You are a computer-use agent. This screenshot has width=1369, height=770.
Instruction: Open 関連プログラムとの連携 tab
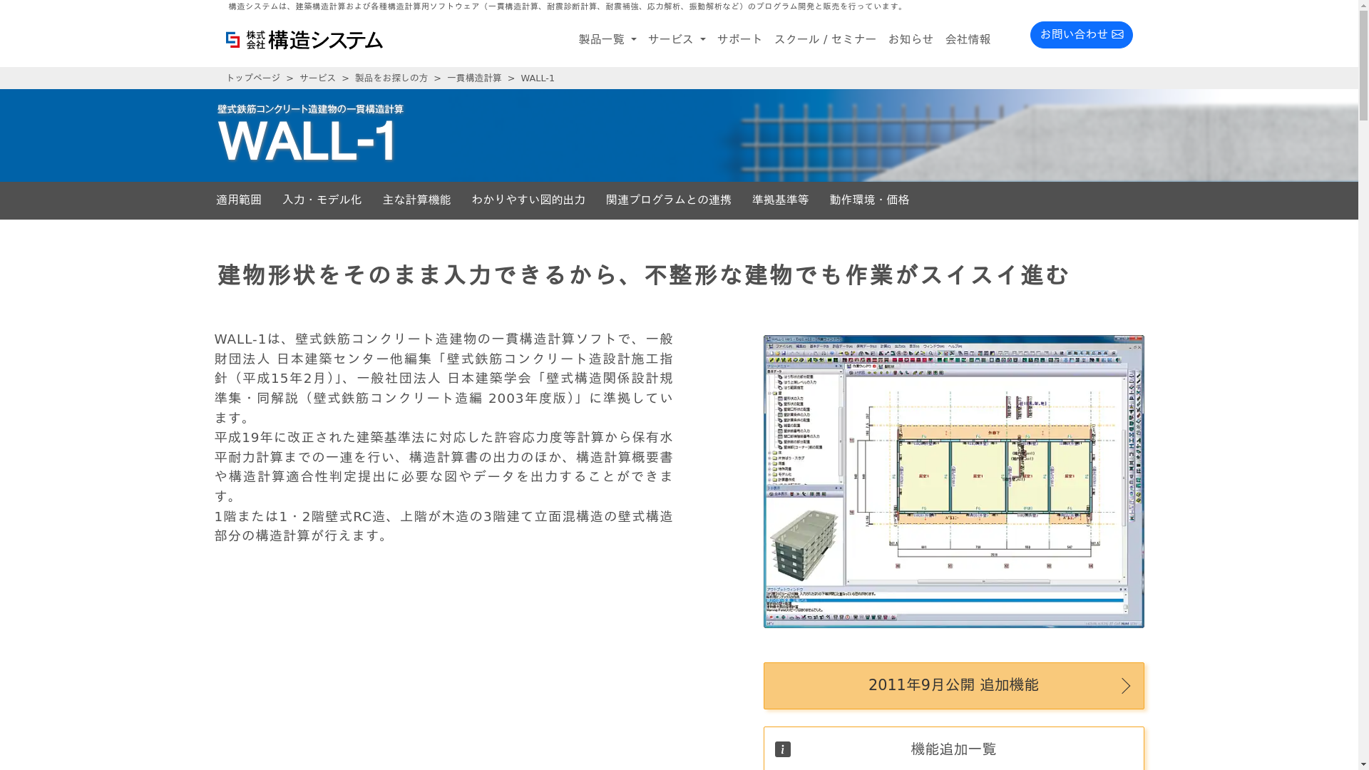(669, 200)
